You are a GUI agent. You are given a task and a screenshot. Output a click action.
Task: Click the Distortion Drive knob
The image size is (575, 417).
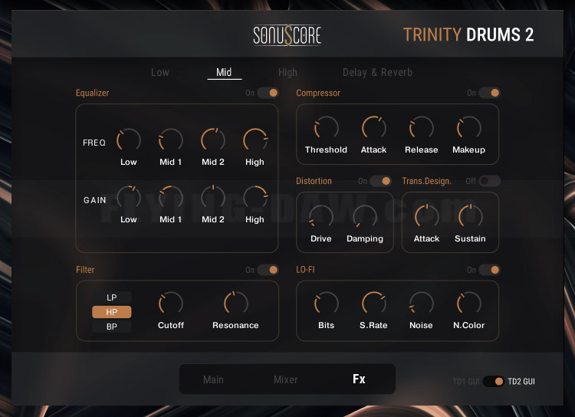coord(321,216)
